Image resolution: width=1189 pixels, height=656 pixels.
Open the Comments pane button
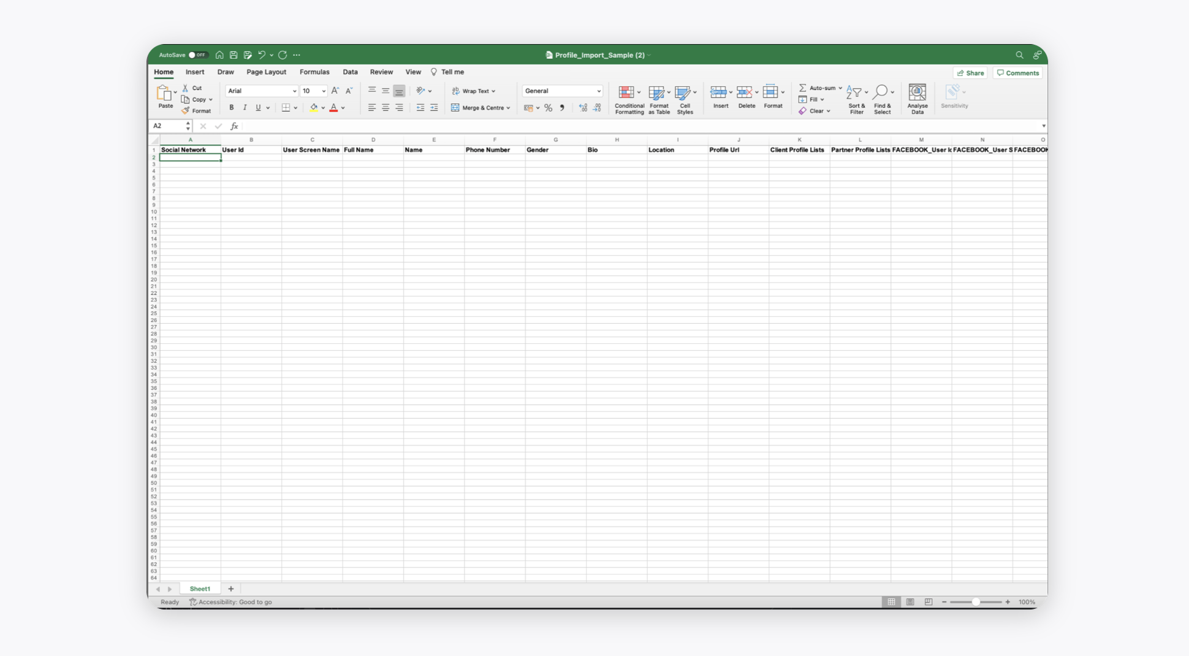pos(1017,73)
